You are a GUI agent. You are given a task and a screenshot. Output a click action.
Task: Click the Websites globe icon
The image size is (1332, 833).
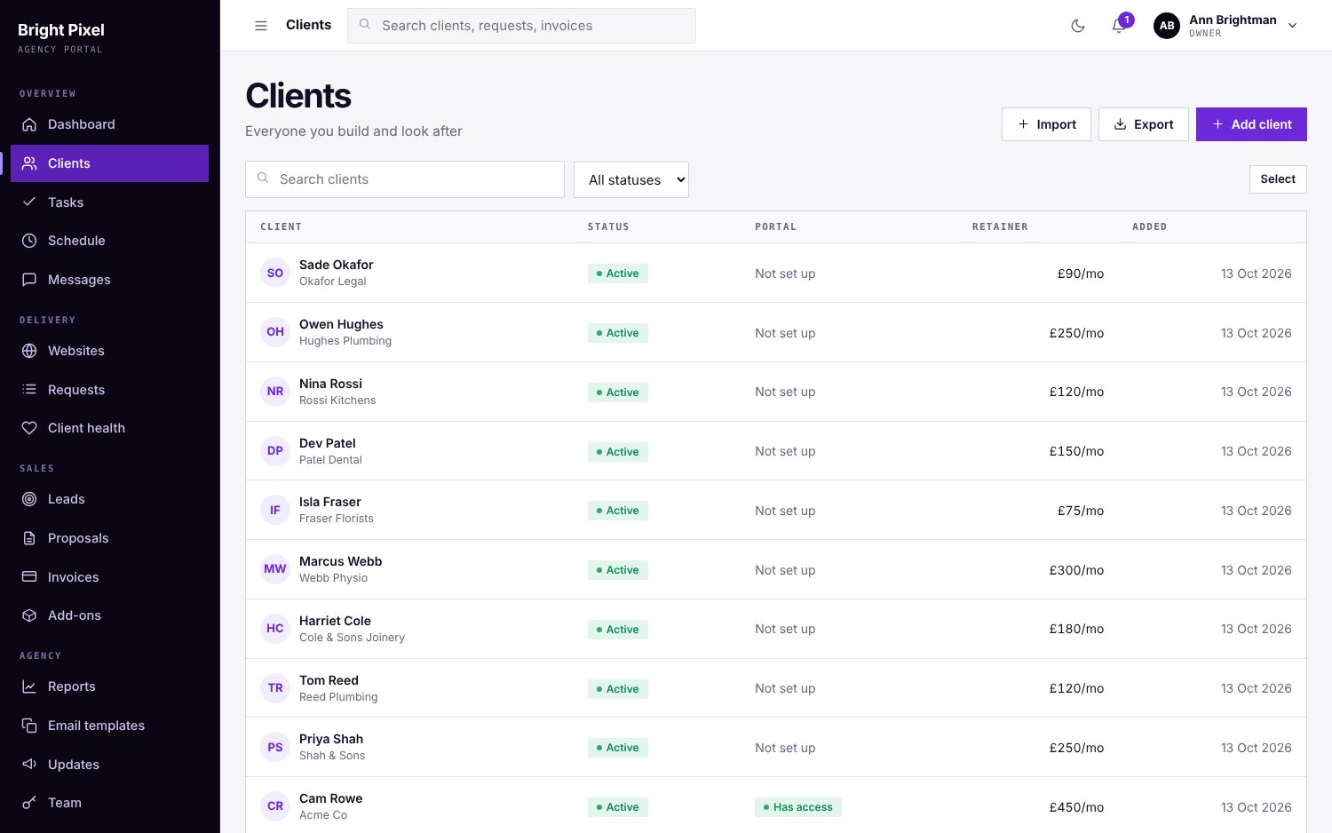pyautogui.click(x=29, y=351)
